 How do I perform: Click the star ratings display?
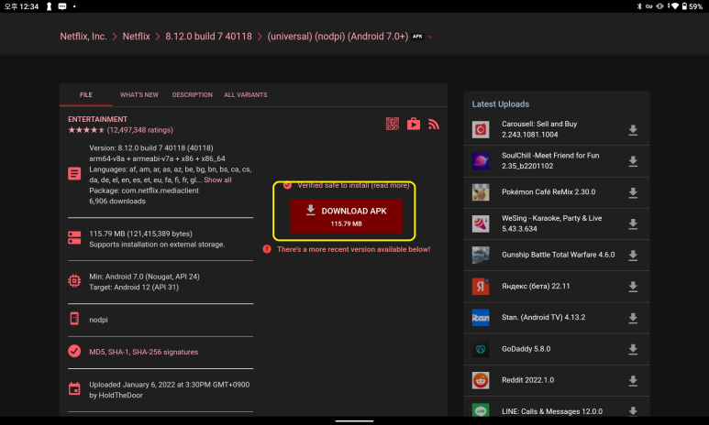121,130
